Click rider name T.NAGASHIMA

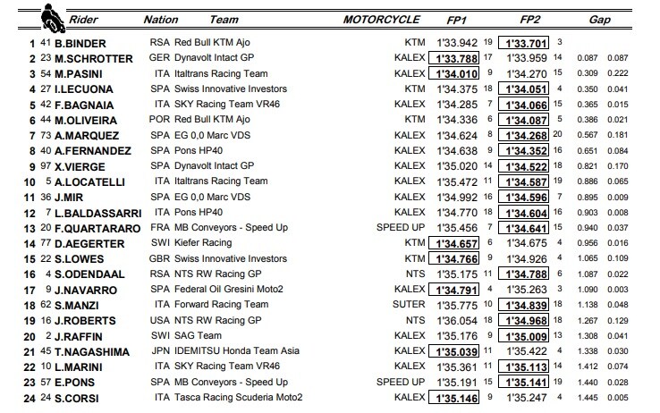92,352
